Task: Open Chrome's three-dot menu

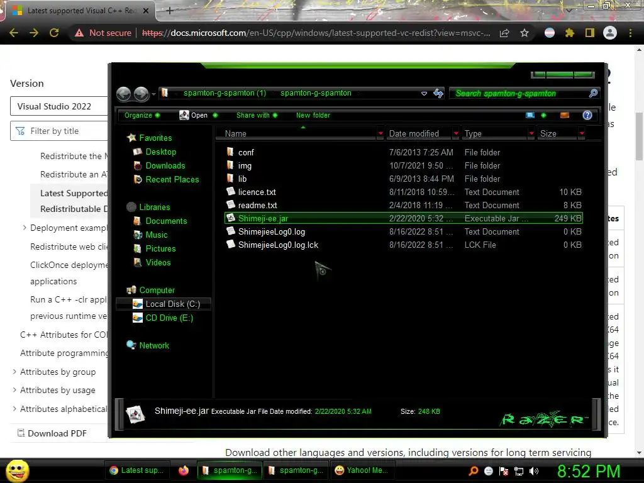Action: click(x=630, y=33)
